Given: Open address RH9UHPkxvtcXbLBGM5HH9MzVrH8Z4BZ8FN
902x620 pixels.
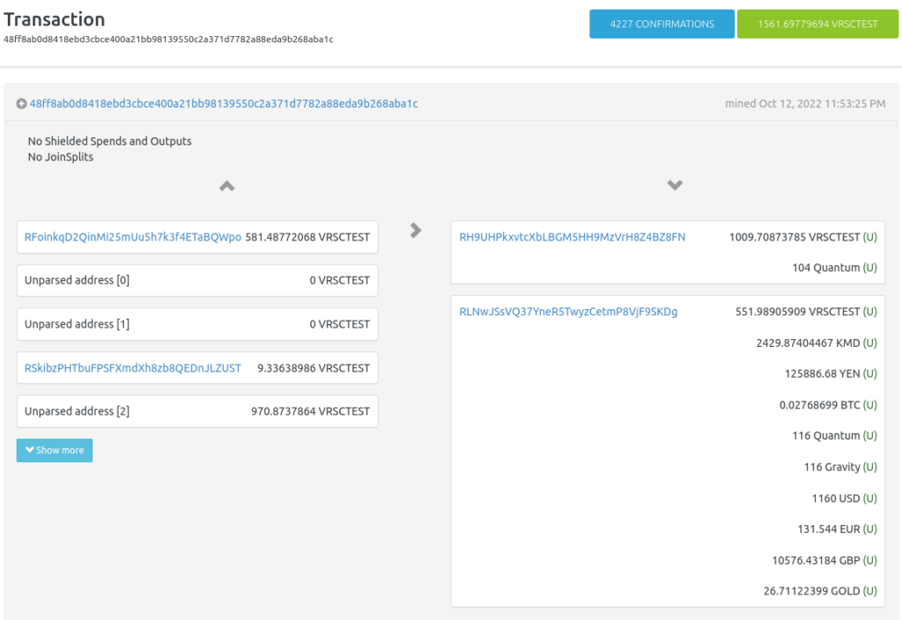Looking at the screenshot, I should coord(573,237).
